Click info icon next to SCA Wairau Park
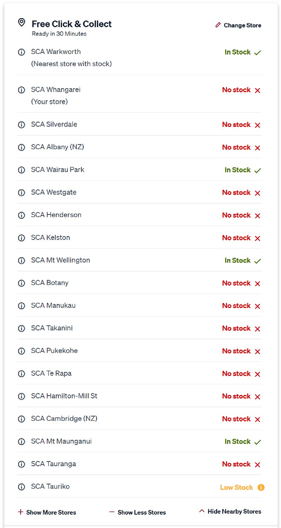This screenshot has height=528, width=281. pyautogui.click(x=21, y=170)
